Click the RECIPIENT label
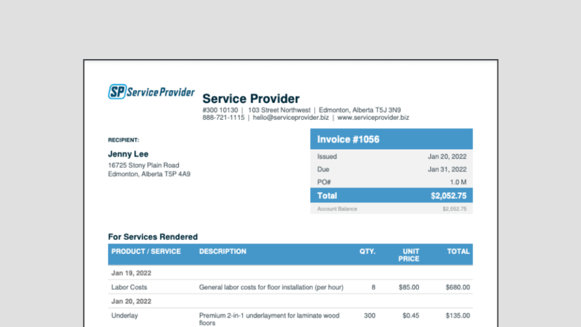The width and height of the screenshot is (581, 327). [123, 140]
